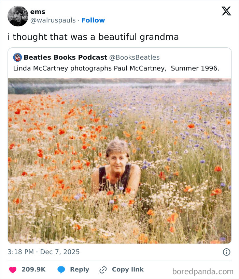This screenshot has width=239, height=279.
Task: Toggle the Follow state for @walruspauls
Action: click(x=93, y=20)
